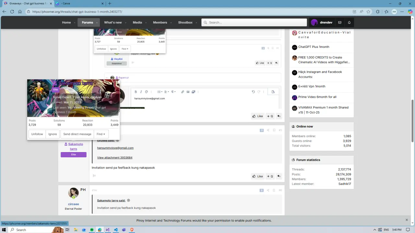
Task: Toggle italic in the reply editor
Action: coord(141,92)
